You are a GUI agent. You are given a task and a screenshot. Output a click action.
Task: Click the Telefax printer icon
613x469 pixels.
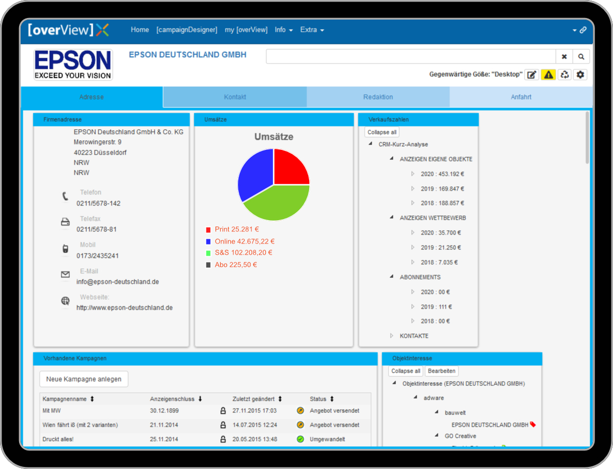[65, 222]
